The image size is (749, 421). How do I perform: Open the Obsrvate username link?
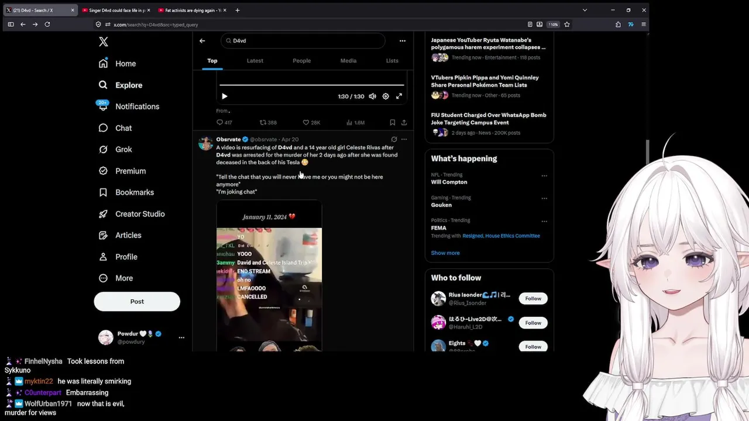[228, 139]
